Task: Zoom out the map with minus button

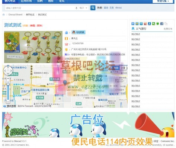Action: [8, 102]
